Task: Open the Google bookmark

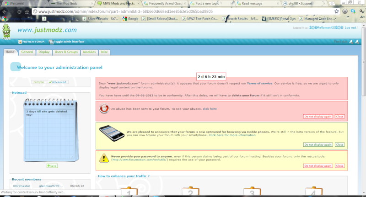Action: pos(130,19)
